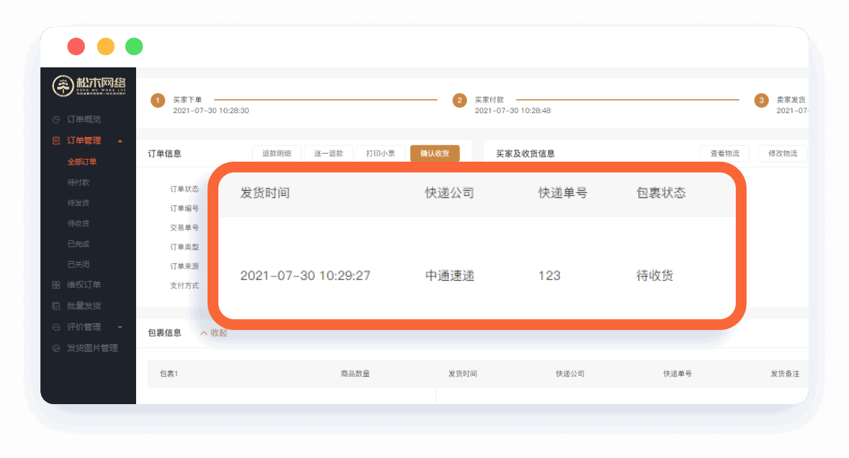Open 发货图片管理 in the sidebar
This screenshot has height=458, width=849.
click(92, 348)
